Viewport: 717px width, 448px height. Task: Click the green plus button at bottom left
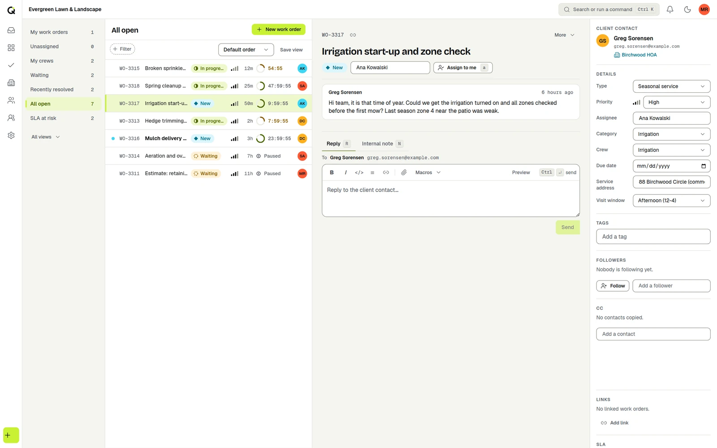pos(11,435)
